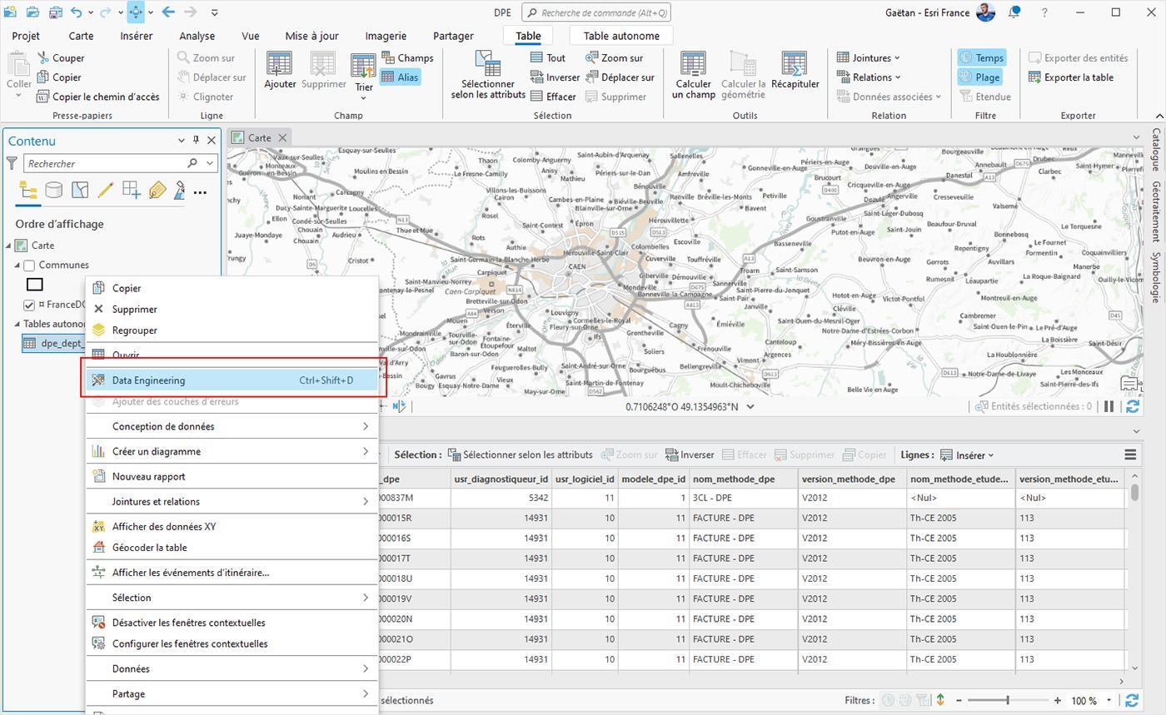Toggle the Communes layer checkbox
This screenshot has width=1166, height=715.
pyautogui.click(x=29, y=266)
